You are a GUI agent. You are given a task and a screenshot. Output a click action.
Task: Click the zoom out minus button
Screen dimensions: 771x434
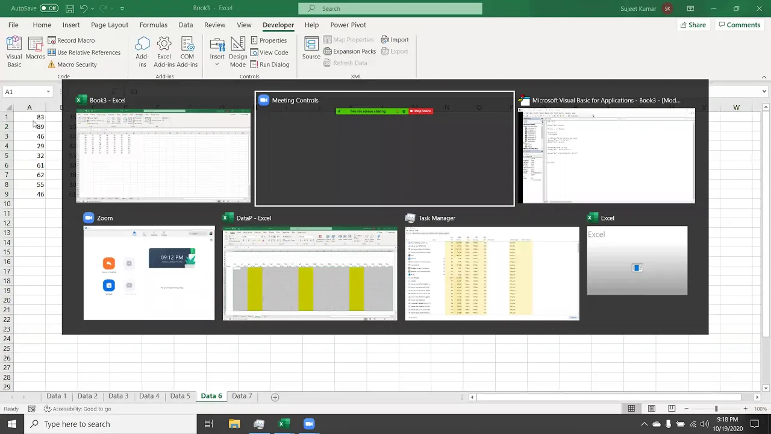pyautogui.click(x=686, y=409)
